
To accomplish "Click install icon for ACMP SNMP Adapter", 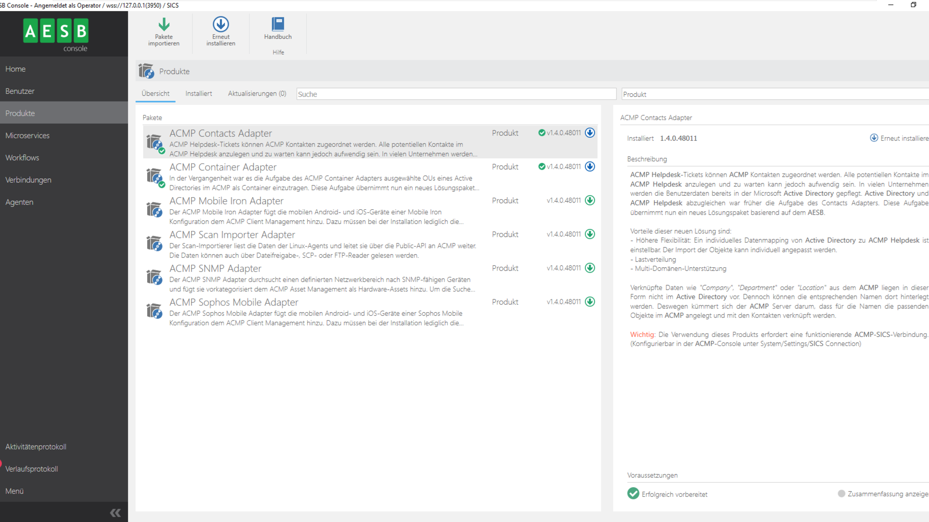I will tap(590, 268).
